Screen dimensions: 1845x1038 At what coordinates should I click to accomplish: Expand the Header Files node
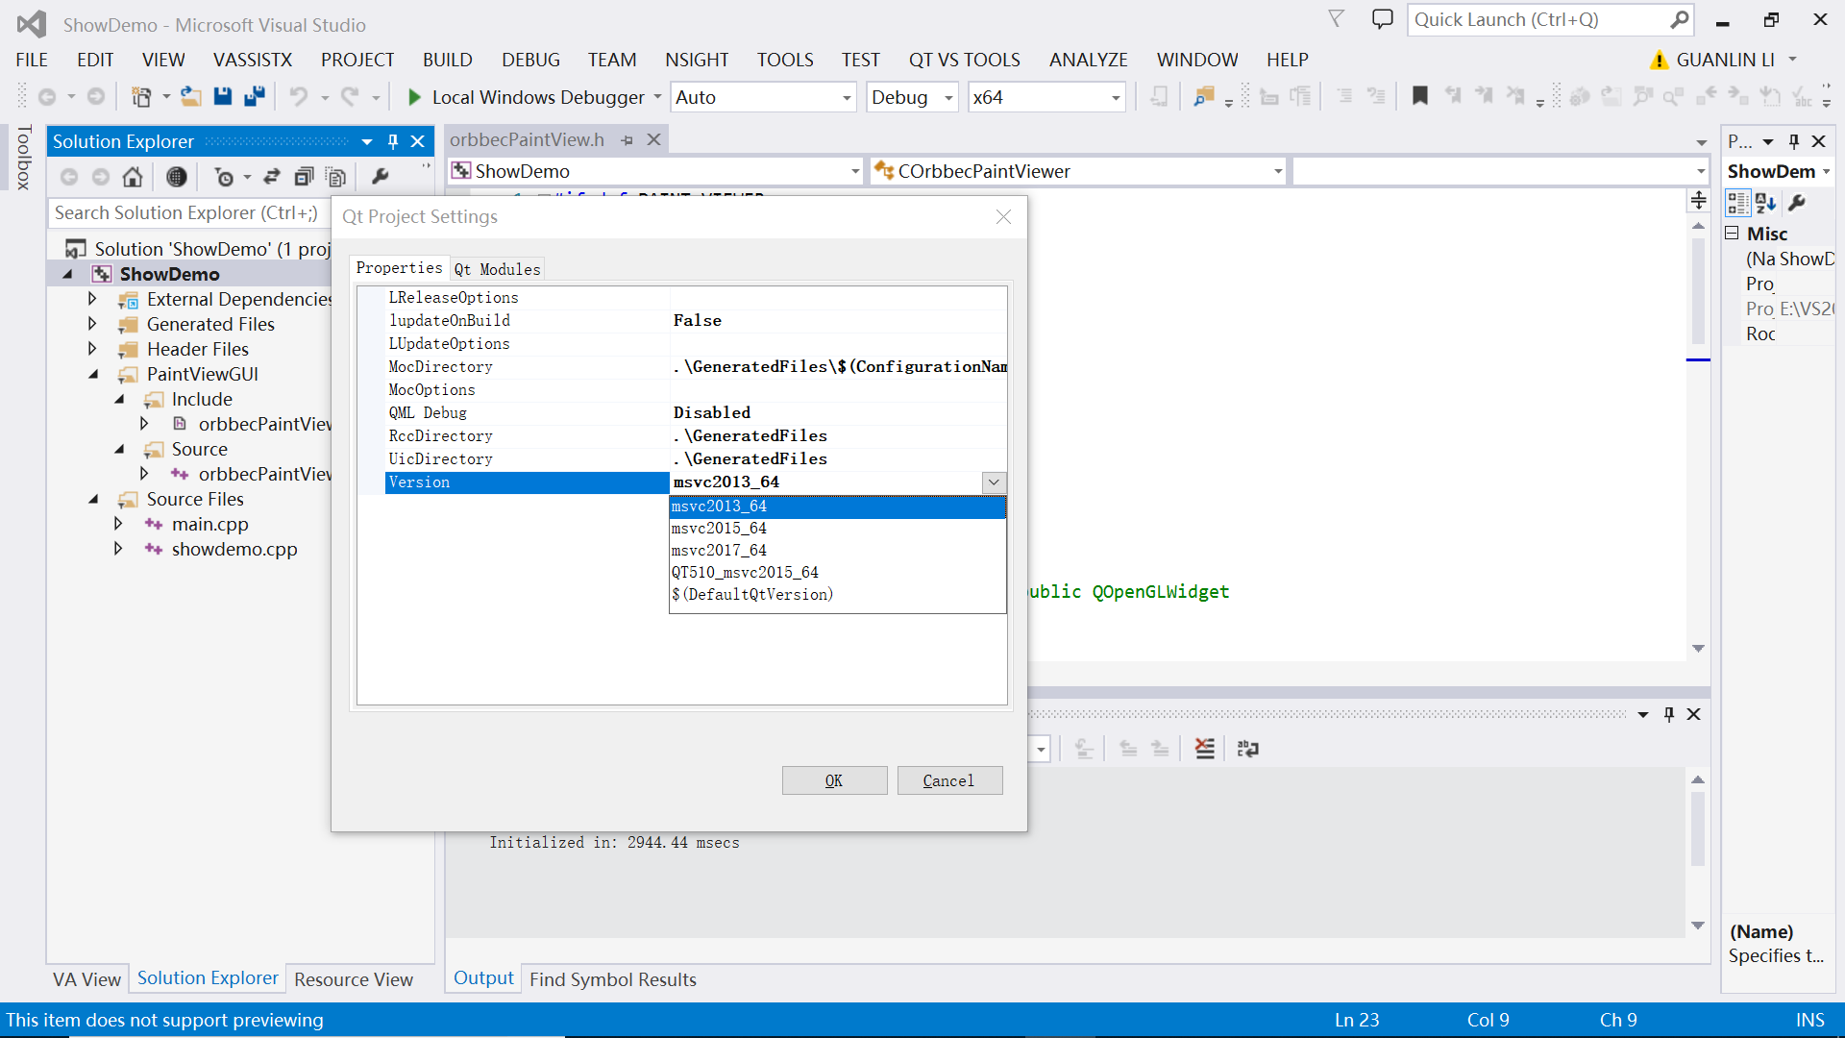(92, 349)
